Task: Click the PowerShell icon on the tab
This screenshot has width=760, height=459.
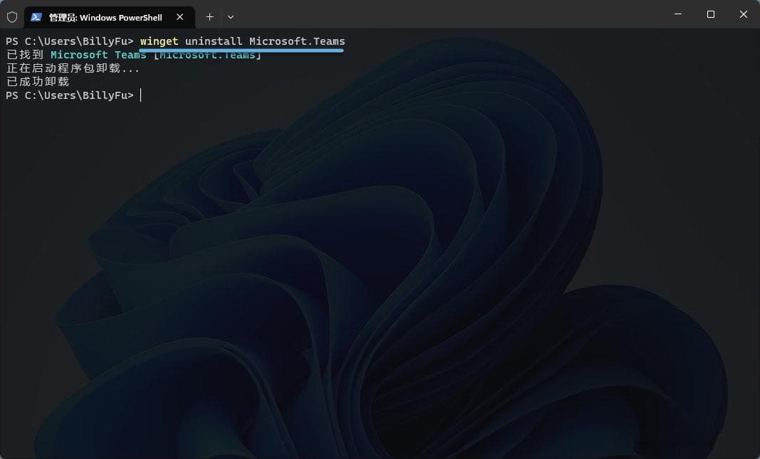Action: pos(36,17)
